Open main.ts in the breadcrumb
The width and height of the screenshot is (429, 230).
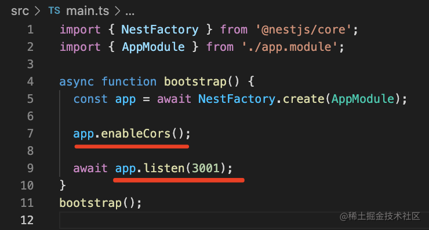coord(88,11)
